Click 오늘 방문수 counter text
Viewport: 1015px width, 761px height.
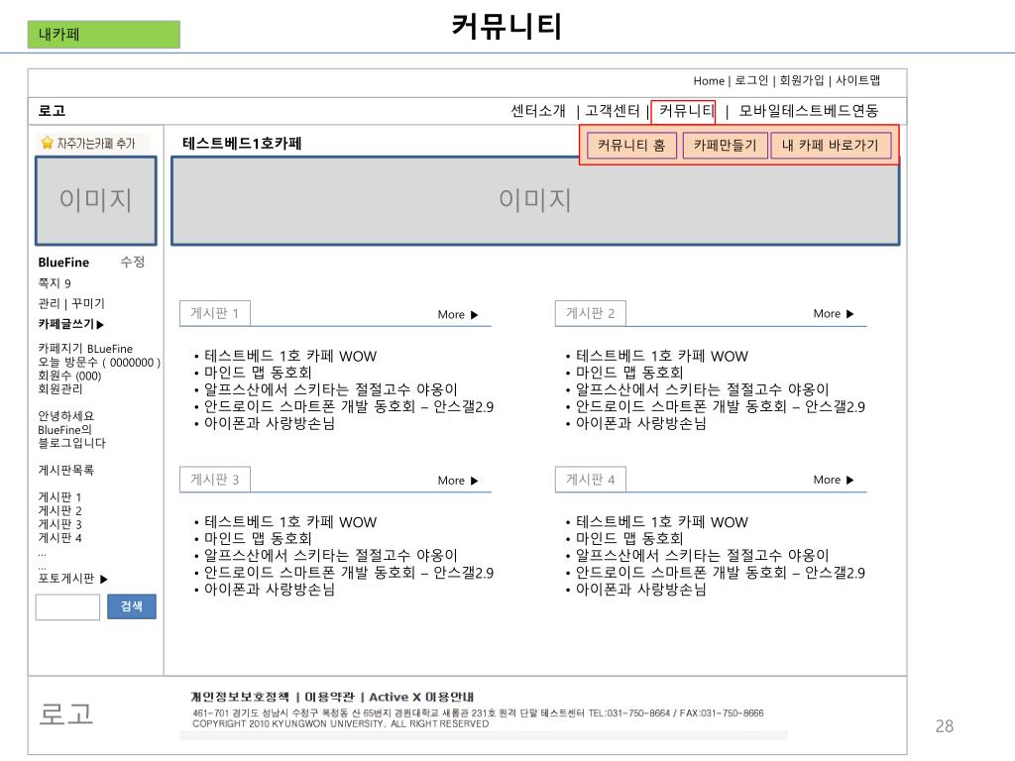point(99,363)
